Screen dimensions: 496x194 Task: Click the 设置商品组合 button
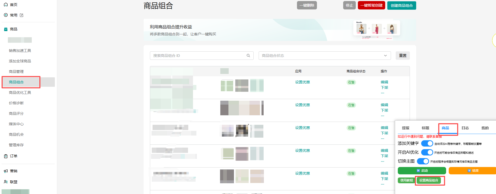429,180
